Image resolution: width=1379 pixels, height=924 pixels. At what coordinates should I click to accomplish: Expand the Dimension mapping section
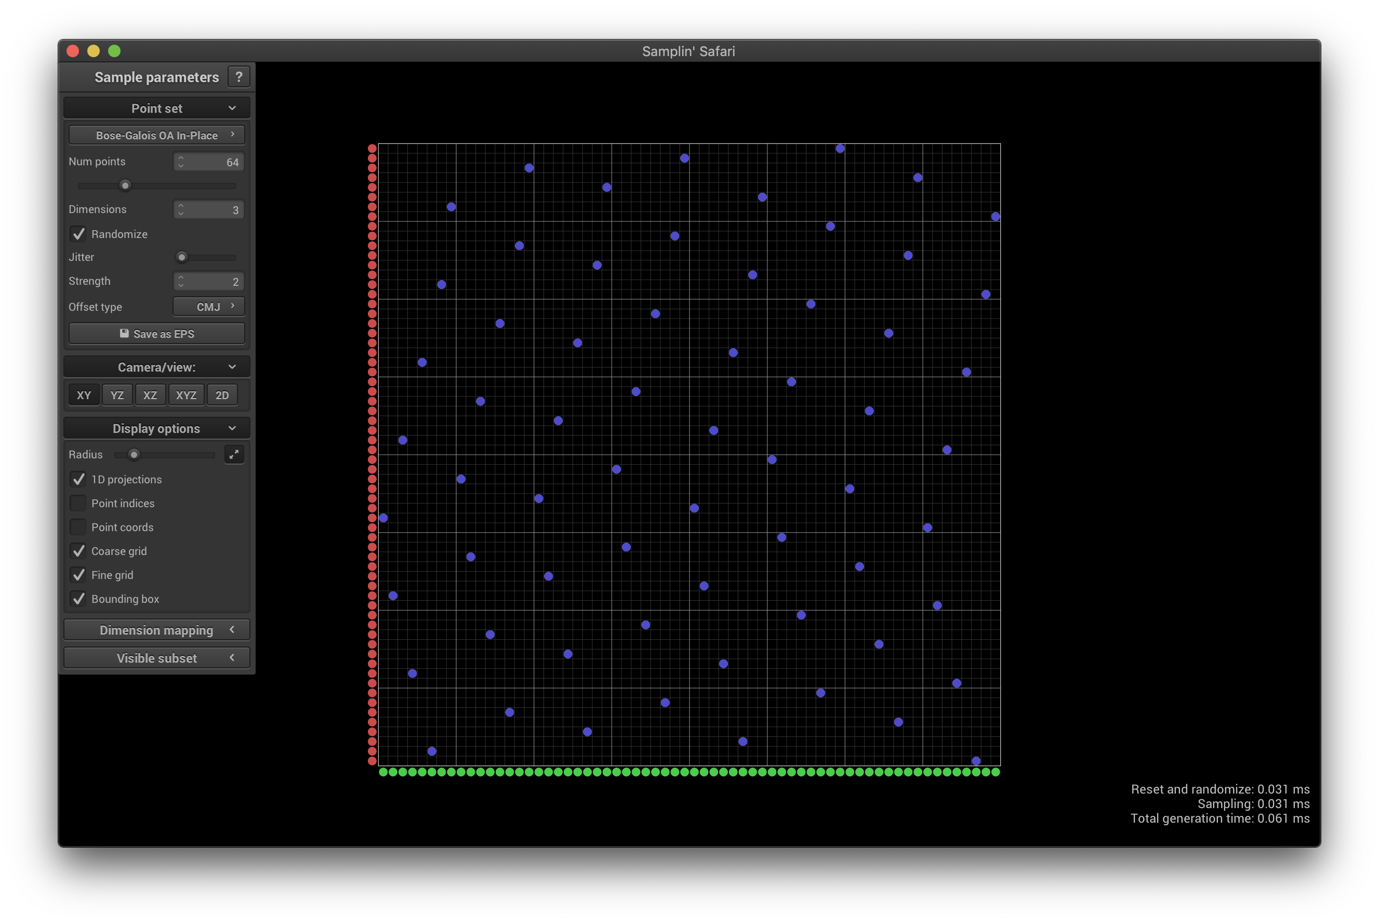click(157, 630)
